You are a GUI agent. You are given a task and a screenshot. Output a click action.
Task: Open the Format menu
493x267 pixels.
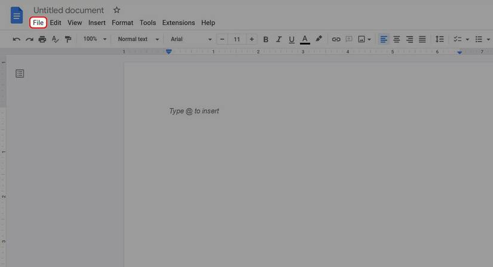tap(123, 23)
